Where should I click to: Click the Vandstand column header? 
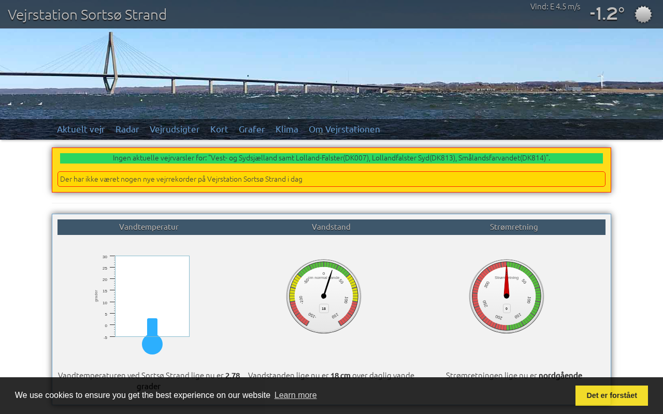331,227
